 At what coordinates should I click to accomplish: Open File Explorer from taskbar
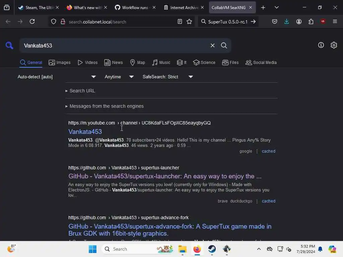tap(182, 249)
